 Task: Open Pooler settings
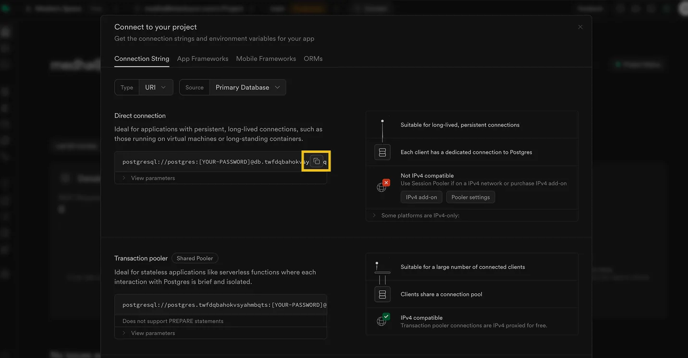point(470,197)
